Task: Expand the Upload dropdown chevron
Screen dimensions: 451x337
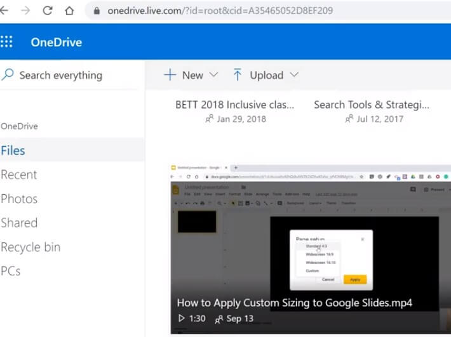Action: (294, 75)
